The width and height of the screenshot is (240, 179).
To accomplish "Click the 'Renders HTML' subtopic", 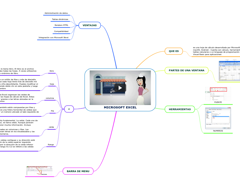I will (x=61, y=25).
